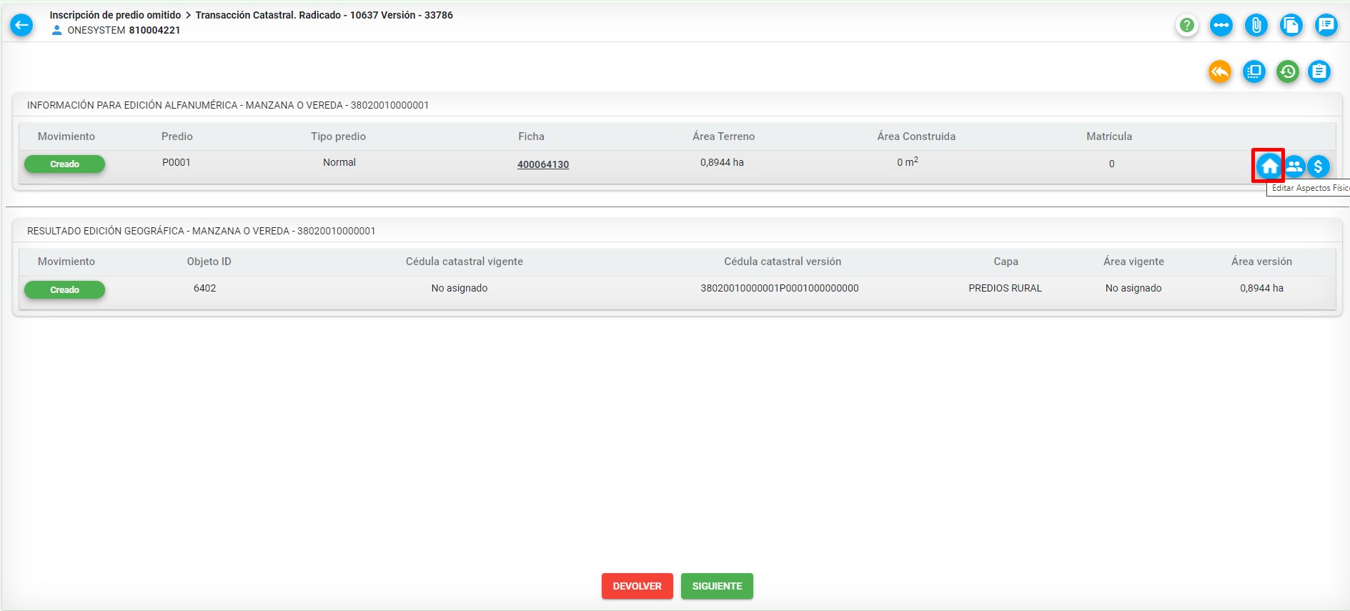Select área versión value '0,8944 ha'
Screen dimensions: 1350x611
(x=1261, y=288)
